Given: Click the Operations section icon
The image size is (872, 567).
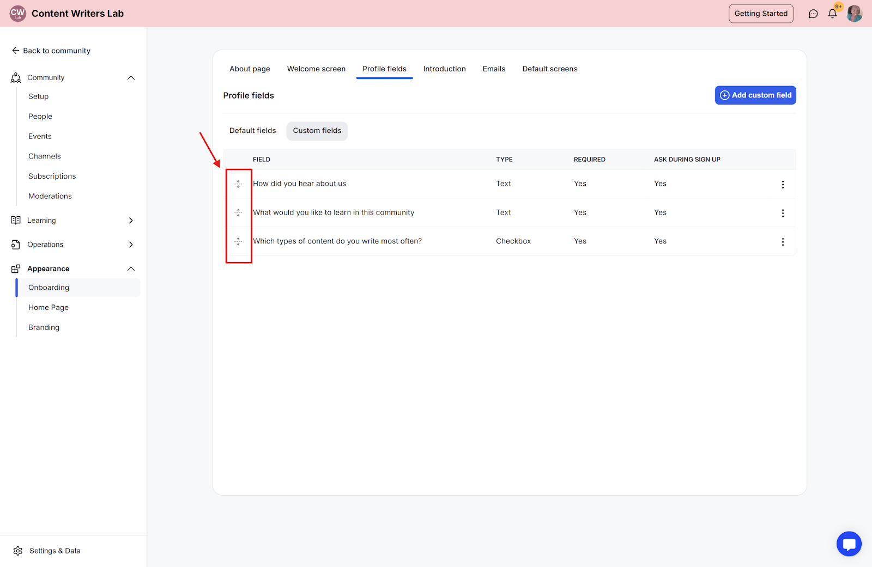Looking at the screenshot, I should [16, 245].
